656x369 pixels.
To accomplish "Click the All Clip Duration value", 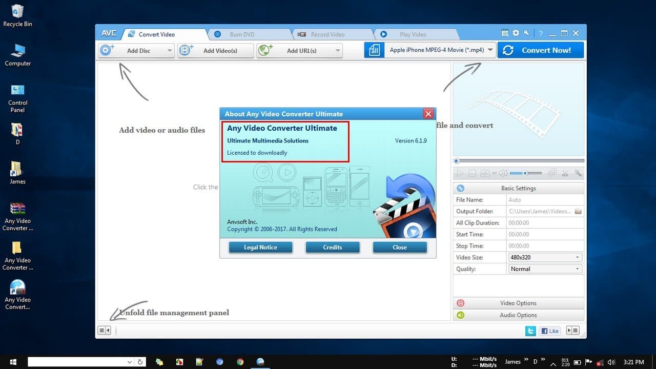I will pyautogui.click(x=545, y=223).
